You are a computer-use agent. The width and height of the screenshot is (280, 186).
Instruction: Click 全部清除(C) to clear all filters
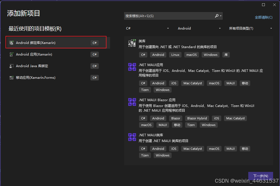pyautogui.click(x=263, y=17)
